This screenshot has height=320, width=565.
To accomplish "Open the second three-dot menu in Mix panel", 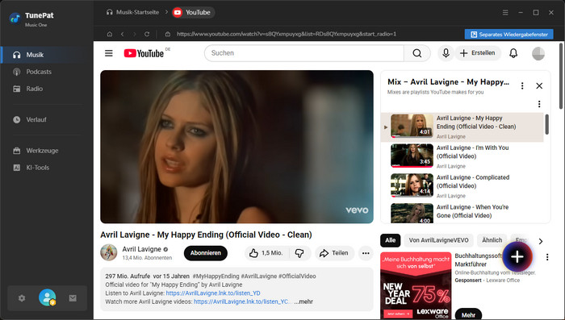I will (539, 104).
